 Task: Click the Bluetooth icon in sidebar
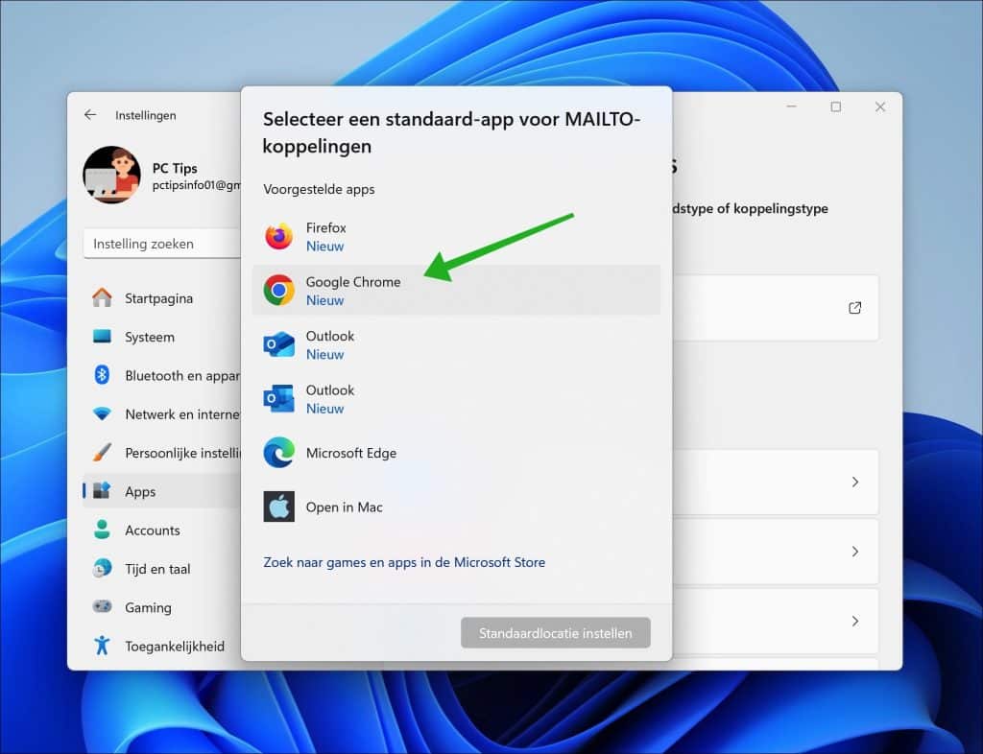pyautogui.click(x=102, y=375)
